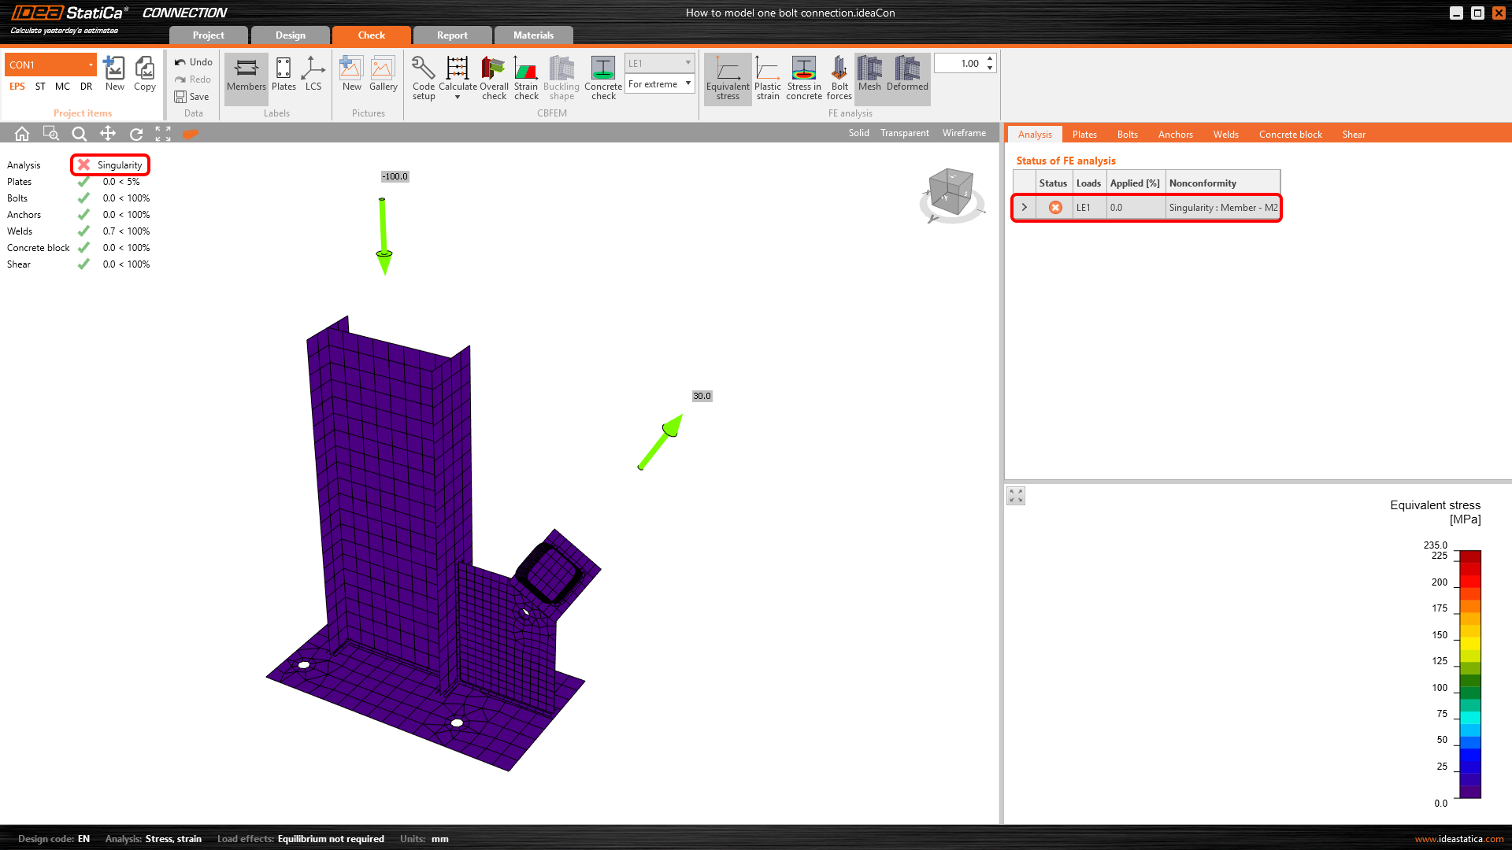Click the Home view icon
The image size is (1512, 850).
(22, 134)
